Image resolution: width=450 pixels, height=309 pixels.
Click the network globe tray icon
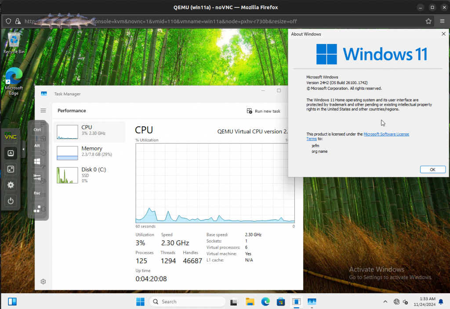tap(397, 302)
